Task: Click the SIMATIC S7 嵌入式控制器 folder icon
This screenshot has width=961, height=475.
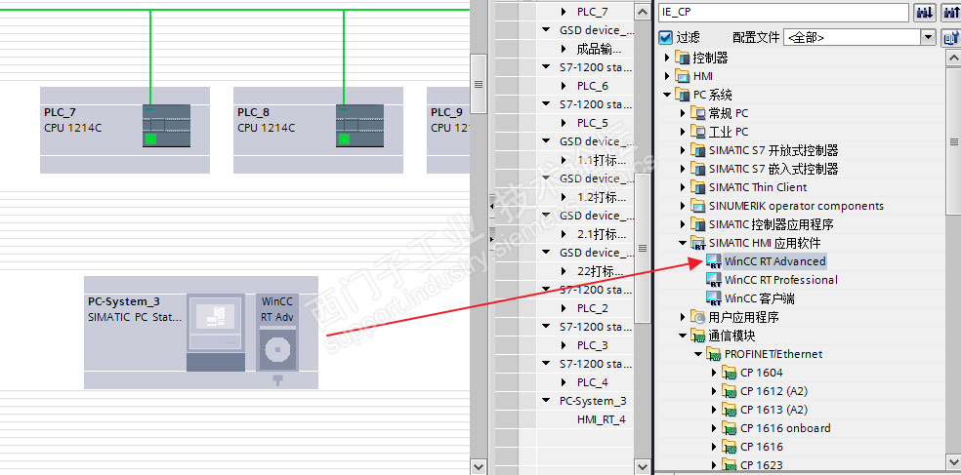Action: [x=698, y=169]
